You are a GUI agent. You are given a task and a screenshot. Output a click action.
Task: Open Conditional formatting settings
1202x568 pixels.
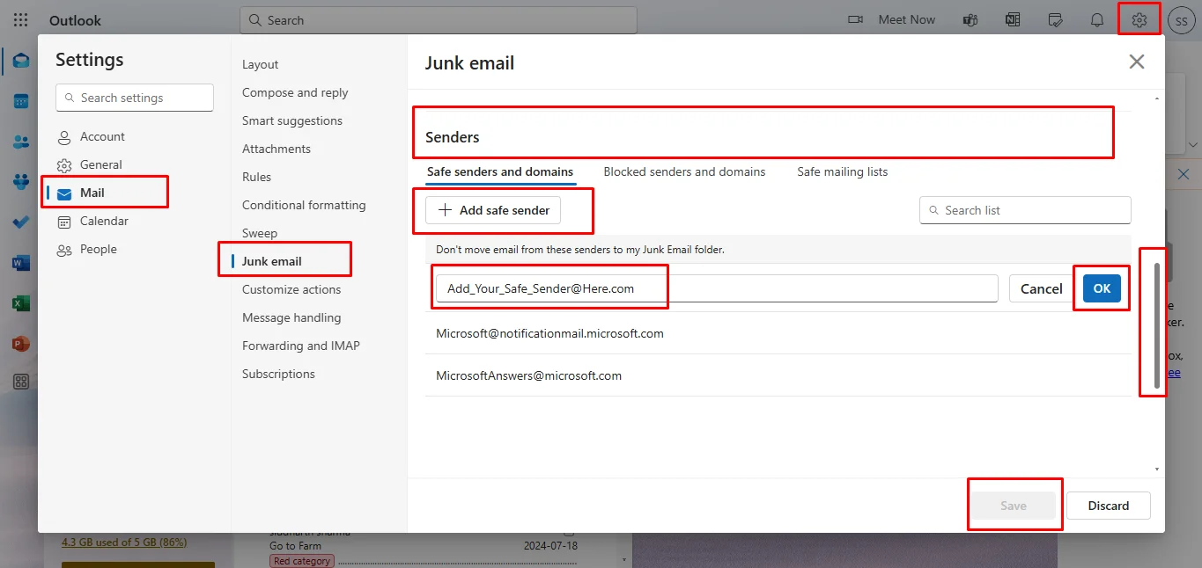304,205
